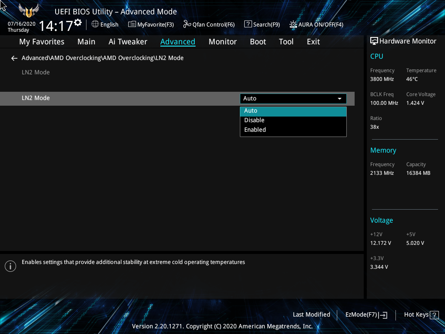
Task: Open the My Favorites tab
Action: [42, 42]
